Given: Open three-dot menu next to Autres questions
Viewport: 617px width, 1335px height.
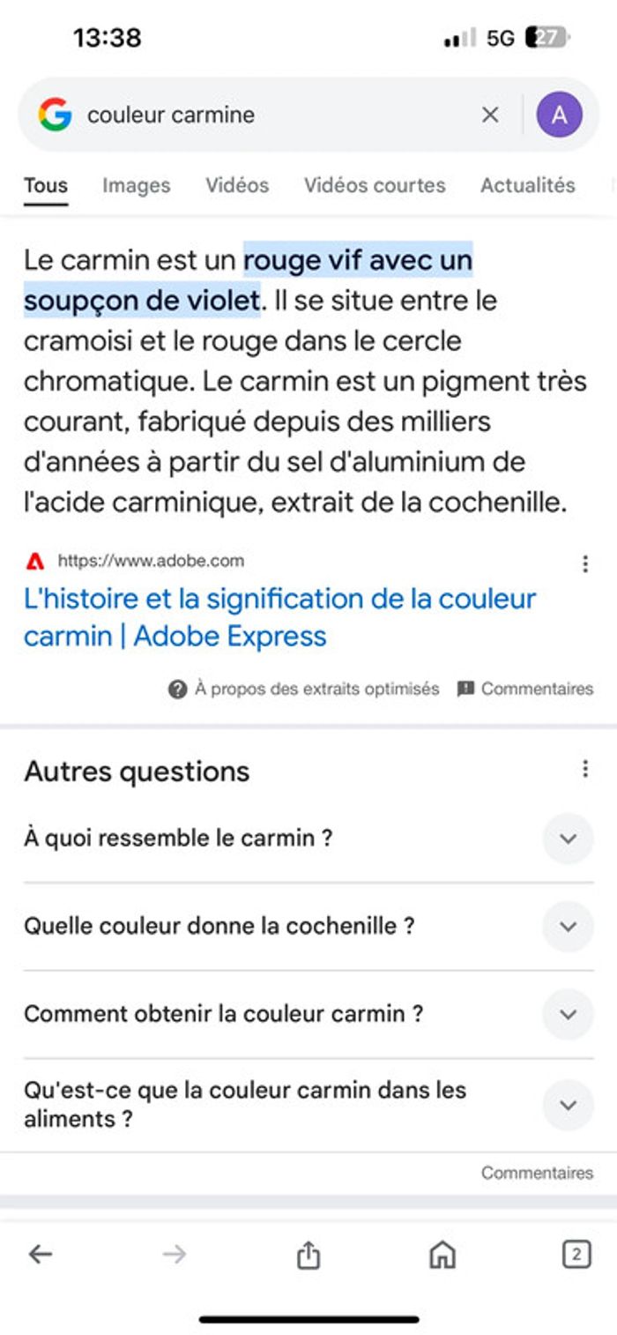Looking at the screenshot, I should 585,770.
